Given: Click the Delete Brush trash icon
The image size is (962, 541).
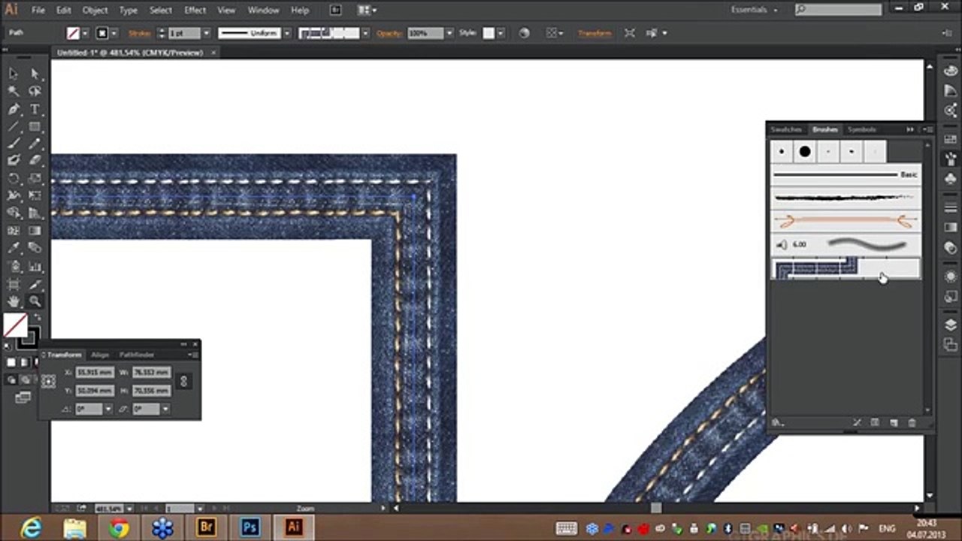Looking at the screenshot, I should 912,423.
